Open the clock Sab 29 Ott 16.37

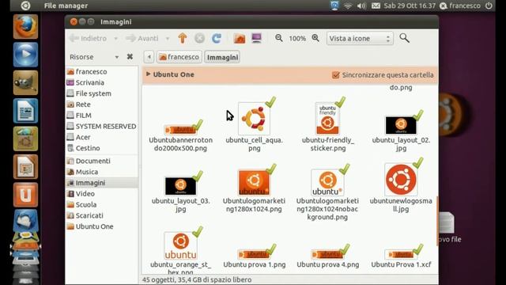pos(410,6)
